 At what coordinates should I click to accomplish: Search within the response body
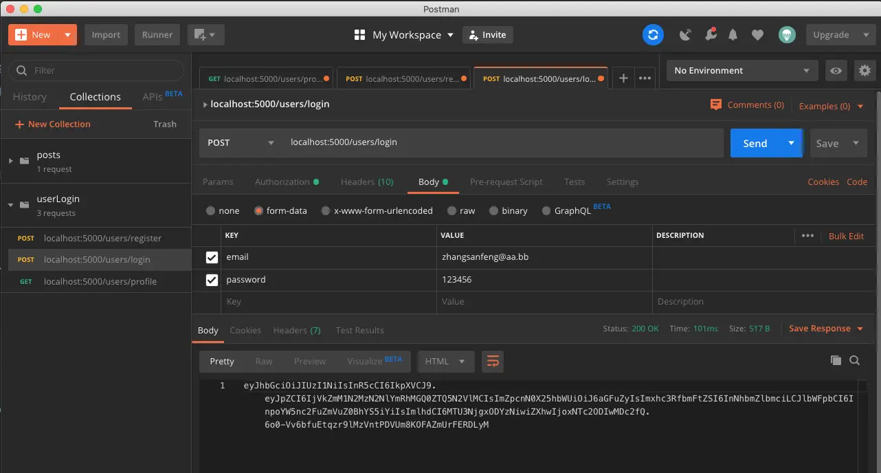pyautogui.click(x=854, y=360)
